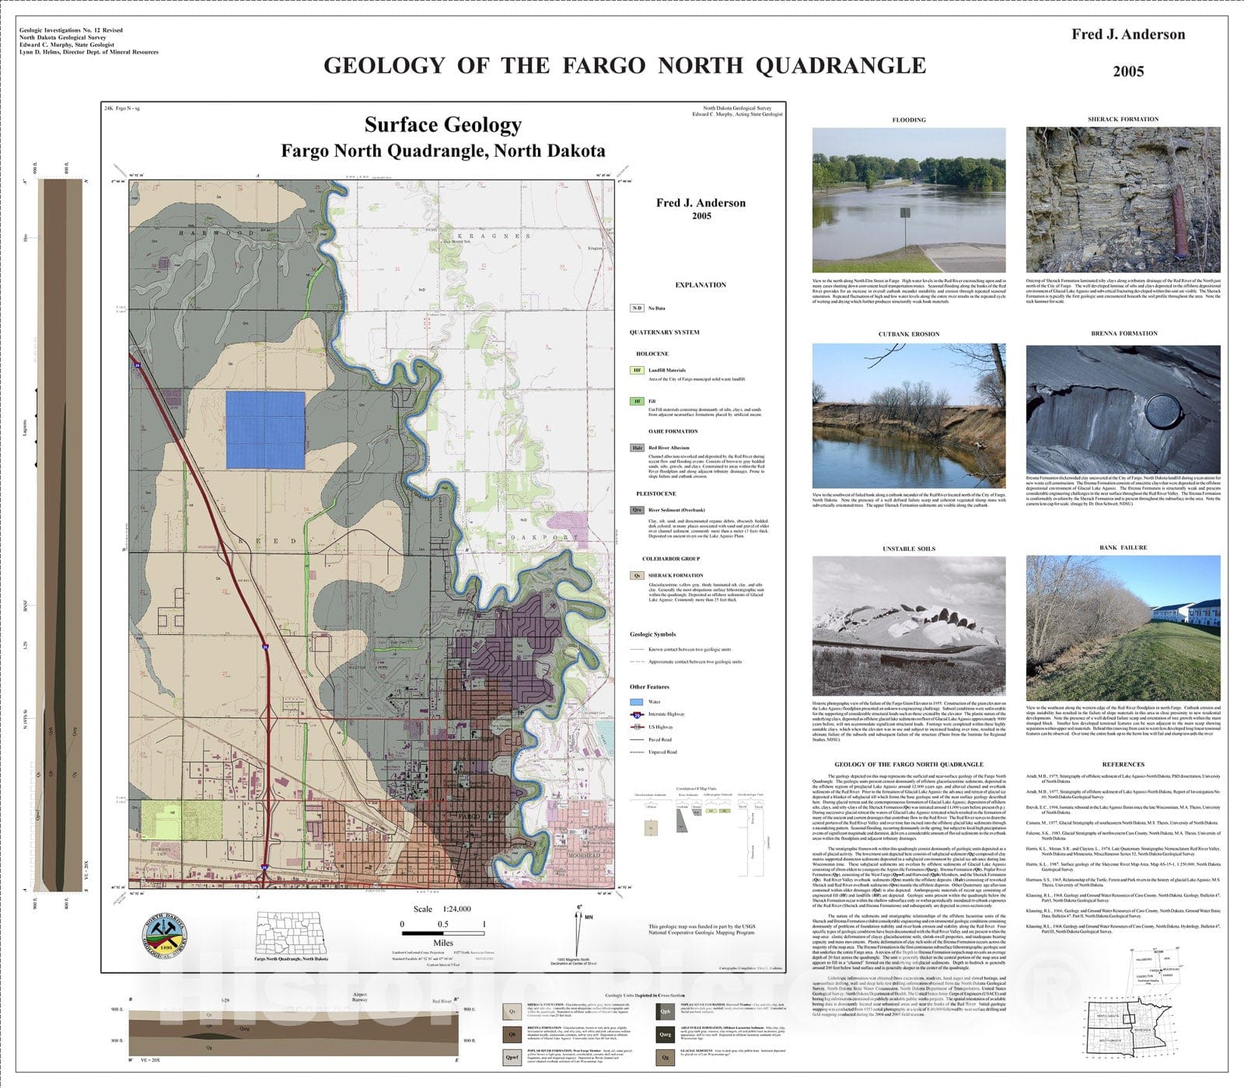The width and height of the screenshot is (1244, 1088).
Task: Select the Qs Sherack Formation swatch in Explanation
Action: click(x=637, y=576)
